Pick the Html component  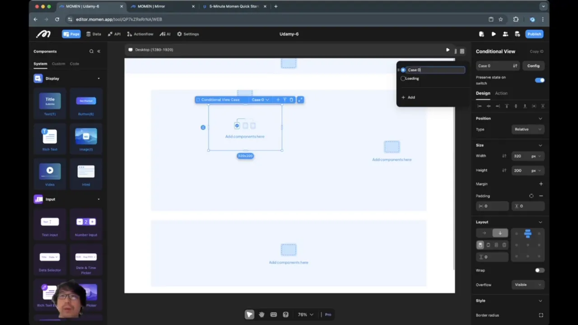(x=86, y=174)
